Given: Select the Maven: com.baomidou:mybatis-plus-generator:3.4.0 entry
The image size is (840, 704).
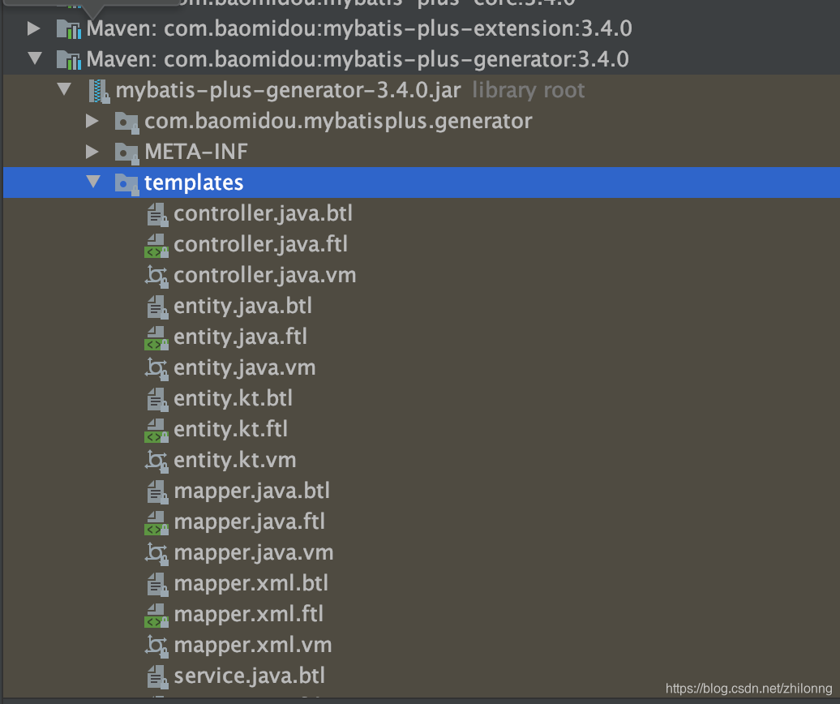Looking at the screenshot, I should click(x=358, y=59).
